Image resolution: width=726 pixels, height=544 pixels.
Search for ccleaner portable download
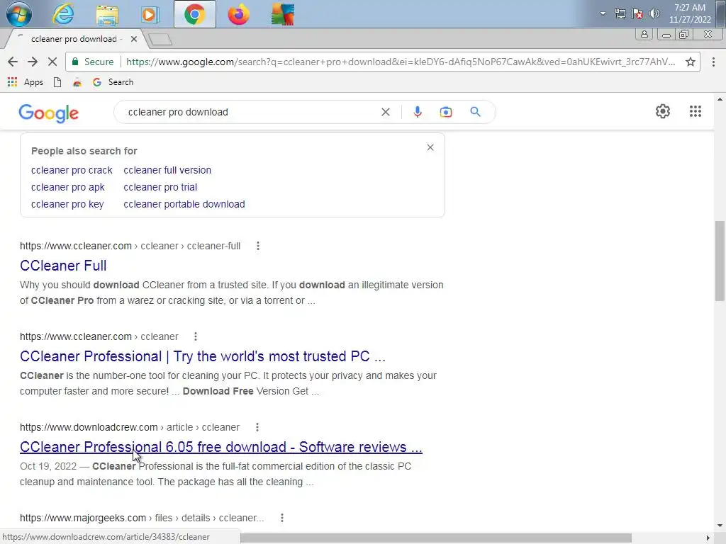(184, 205)
